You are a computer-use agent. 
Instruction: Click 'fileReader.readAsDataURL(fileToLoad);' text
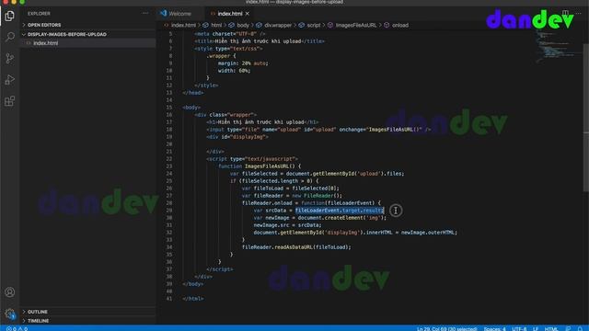pos(296,247)
